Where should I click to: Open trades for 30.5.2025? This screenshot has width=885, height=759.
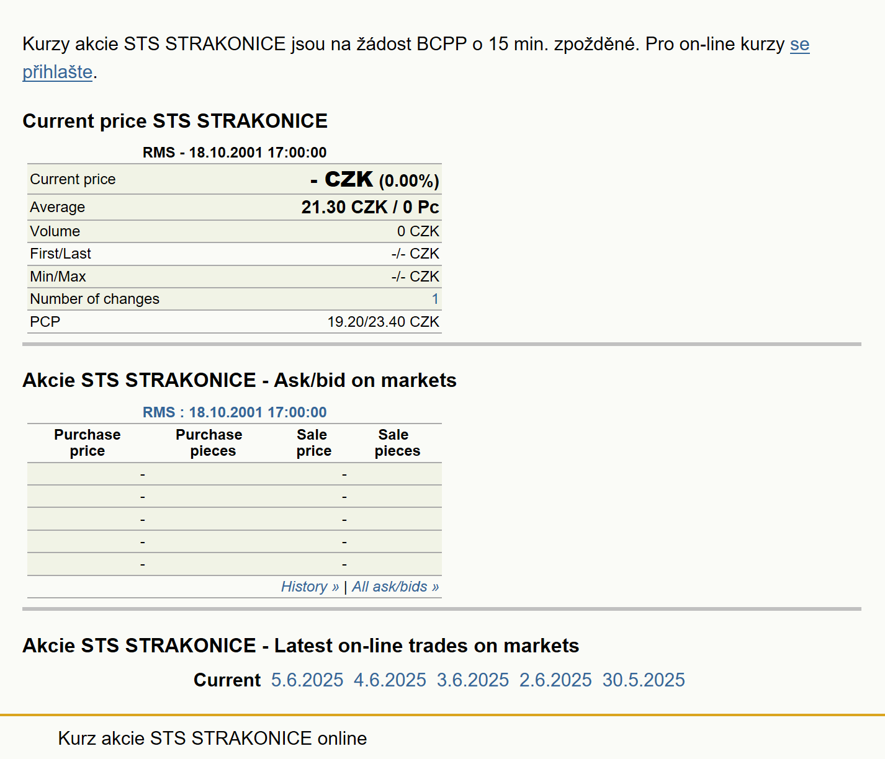644,680
